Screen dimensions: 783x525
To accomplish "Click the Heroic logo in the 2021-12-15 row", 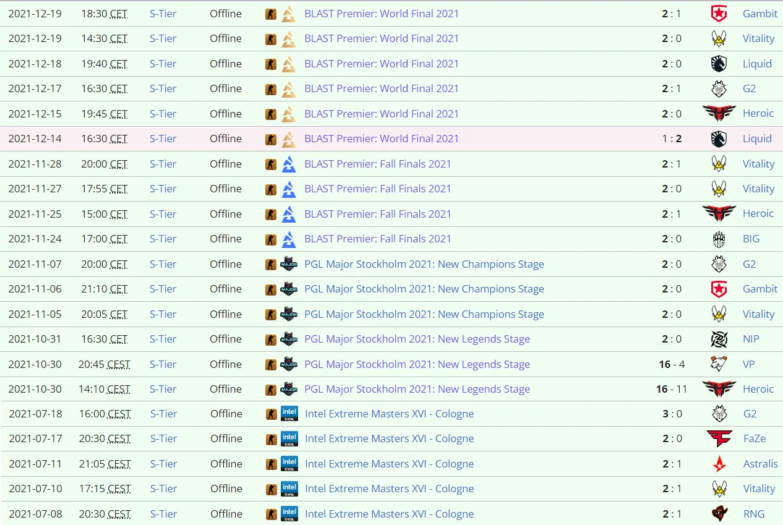I will 719,113.
